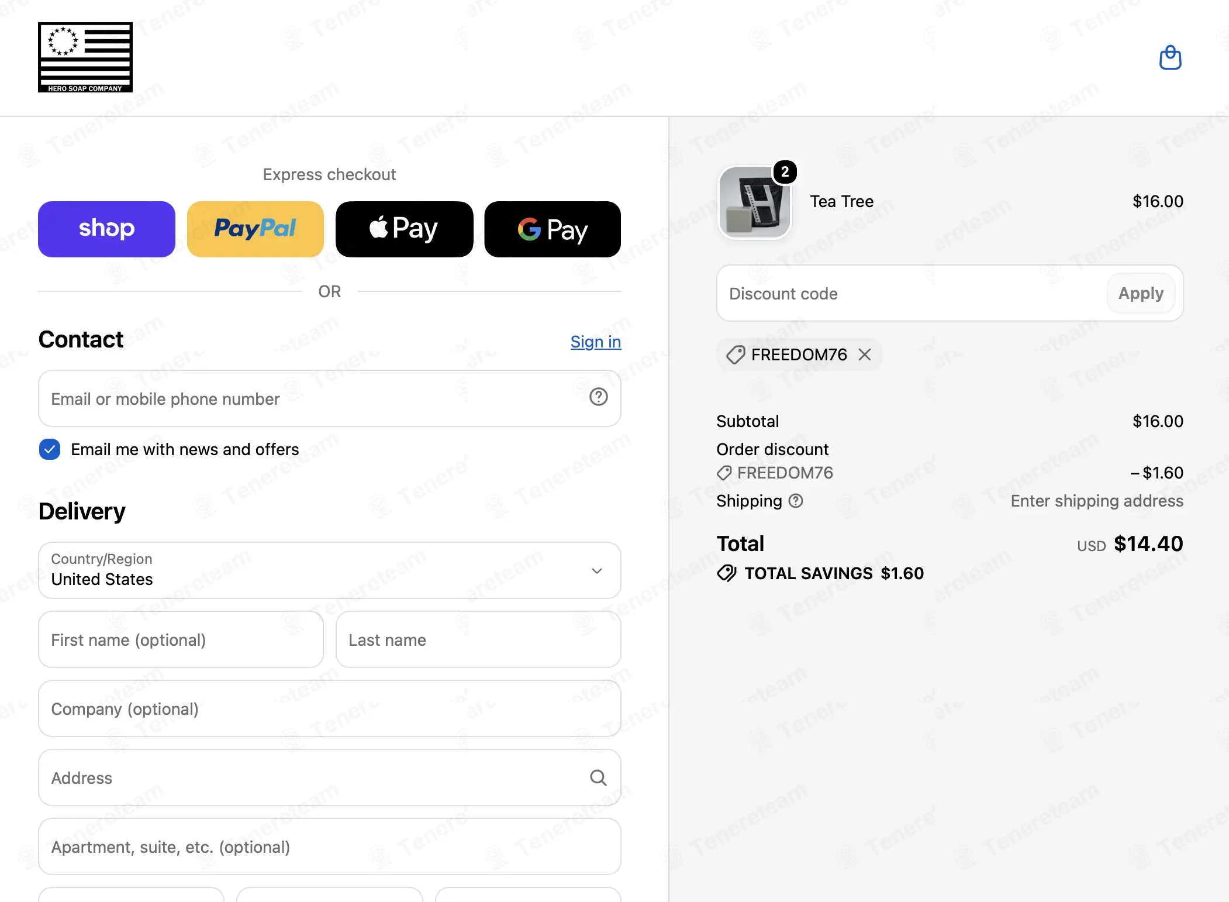The height and width of the screenshot is (902, 1229).
Task: Click the TOTAL SAVINGS tag icon
Action: coord(727,573)
